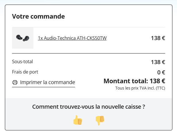This screenshot has height=135, width=177.
Task: Click the ATH-CKS50TW model name in the link
Action: click(92, 38)
